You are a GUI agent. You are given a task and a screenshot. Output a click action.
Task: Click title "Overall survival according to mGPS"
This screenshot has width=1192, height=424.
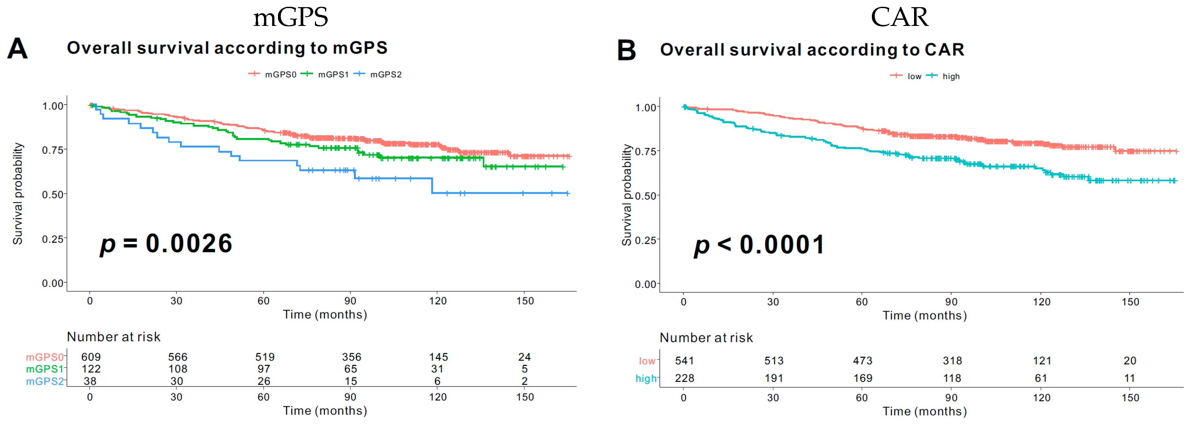coord(227,48)
